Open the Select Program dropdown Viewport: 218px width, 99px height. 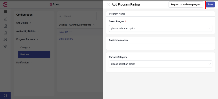tap(161, 29)
